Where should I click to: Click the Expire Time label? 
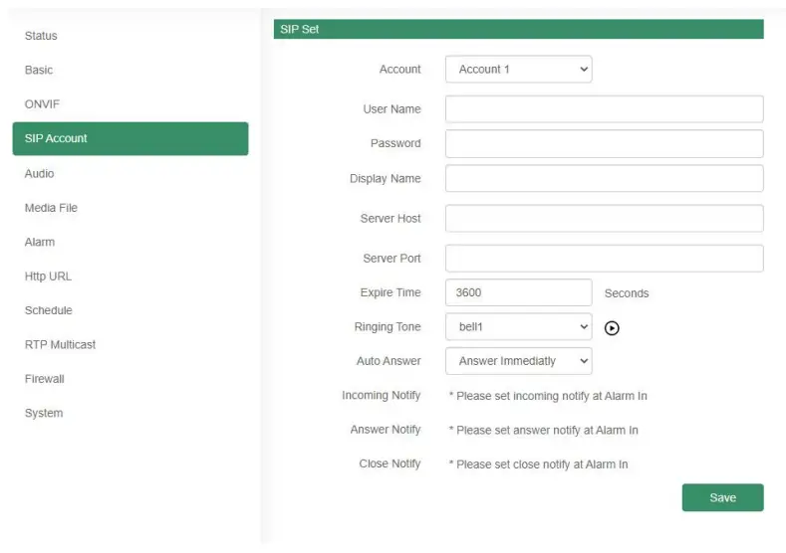391,292
